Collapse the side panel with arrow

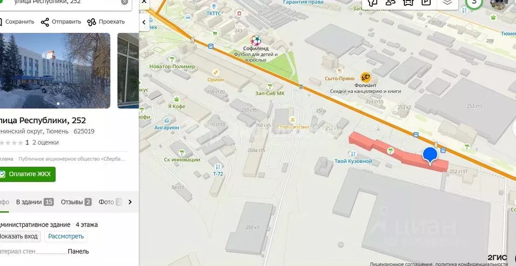(144, 22)
